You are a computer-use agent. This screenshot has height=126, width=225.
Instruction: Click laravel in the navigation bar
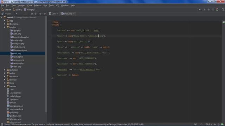(x=6, y=10)
